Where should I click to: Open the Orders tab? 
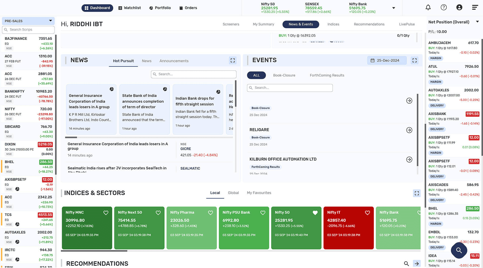(x=188, y=8)
